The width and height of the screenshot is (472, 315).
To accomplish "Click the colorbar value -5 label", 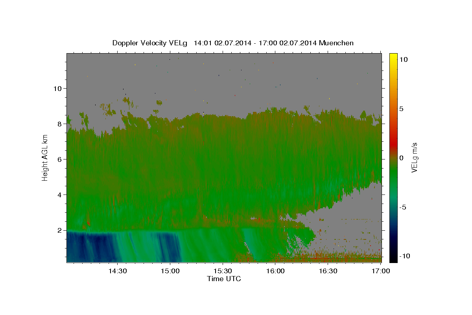I will pyautogui.click(x=403, y=207).
